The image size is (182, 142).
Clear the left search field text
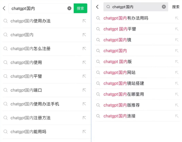(x=70, y=8)
